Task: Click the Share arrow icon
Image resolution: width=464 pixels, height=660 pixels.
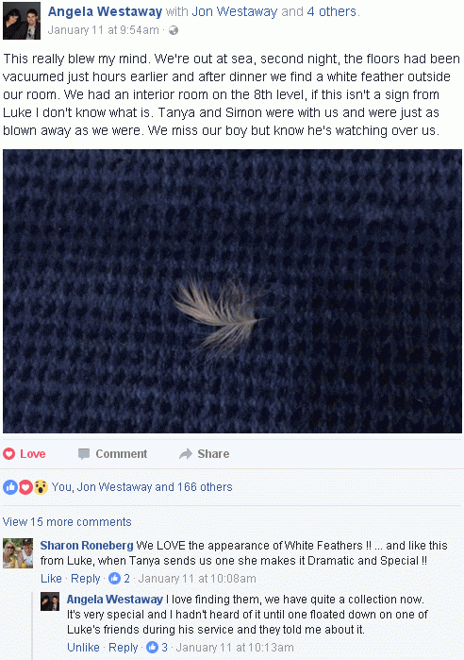Action: pos(186,454)
